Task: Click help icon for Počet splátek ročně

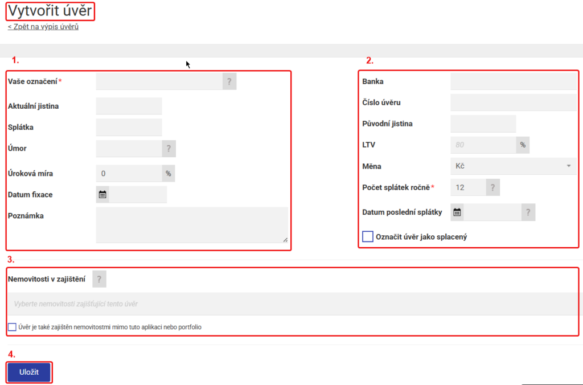Action: tap(493, 187)
